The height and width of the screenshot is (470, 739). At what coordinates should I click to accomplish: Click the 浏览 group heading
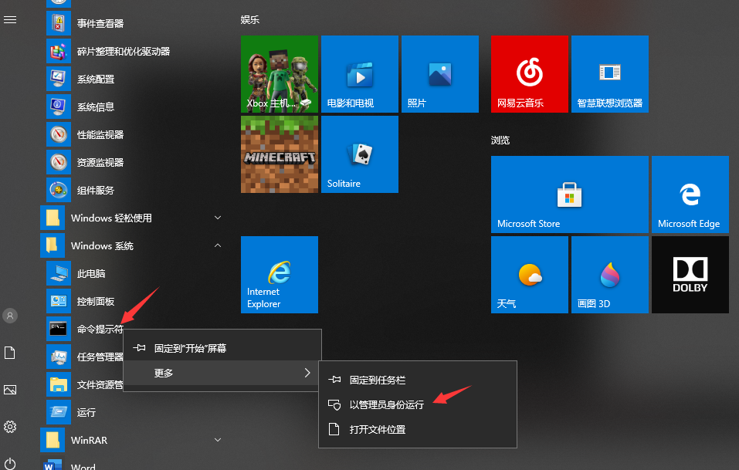click(500, 140)
